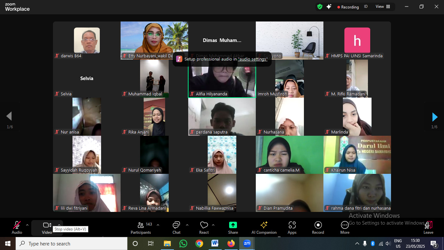Click the Selvia name label
The height and width of the screenshot is (250, 444).
point(66,94)
